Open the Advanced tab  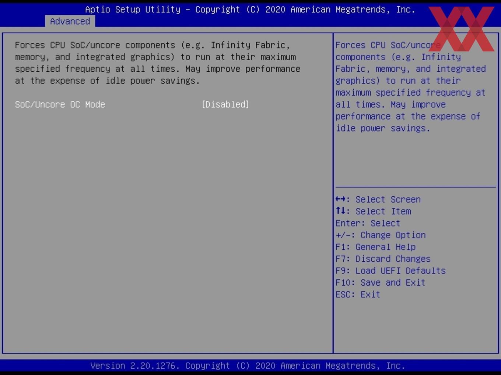pyautogui.click(x=70, y=21)
